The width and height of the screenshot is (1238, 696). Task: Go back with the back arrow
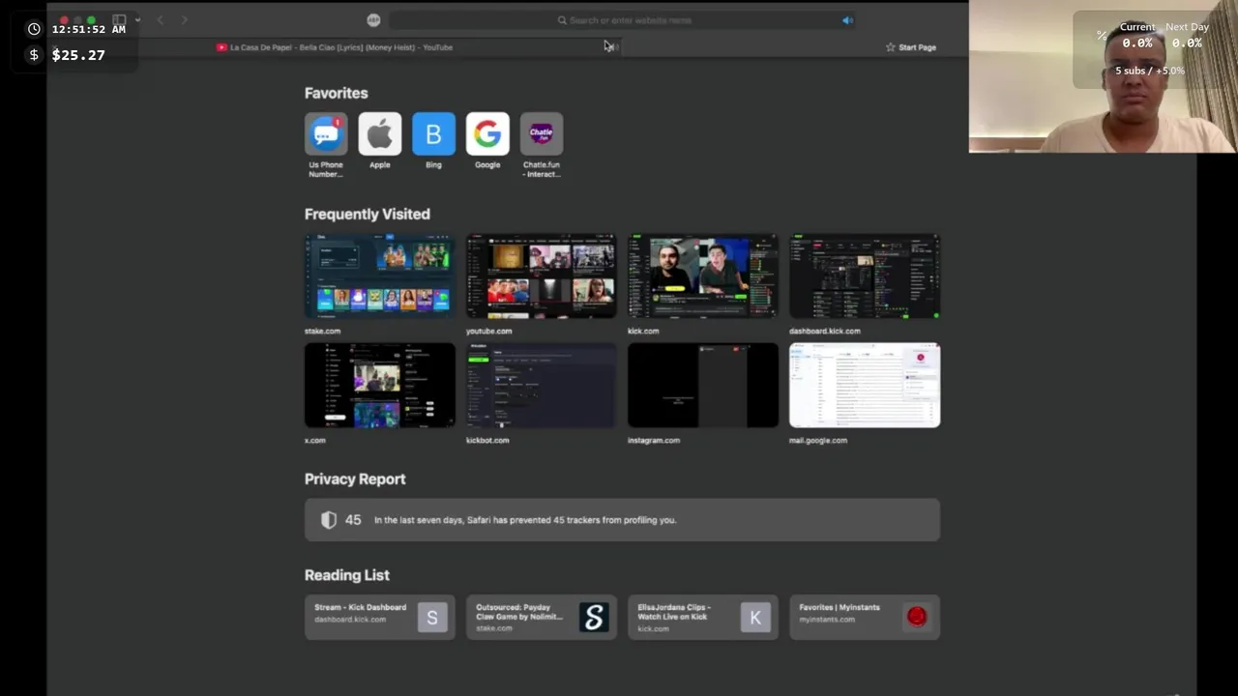[161, 19]
